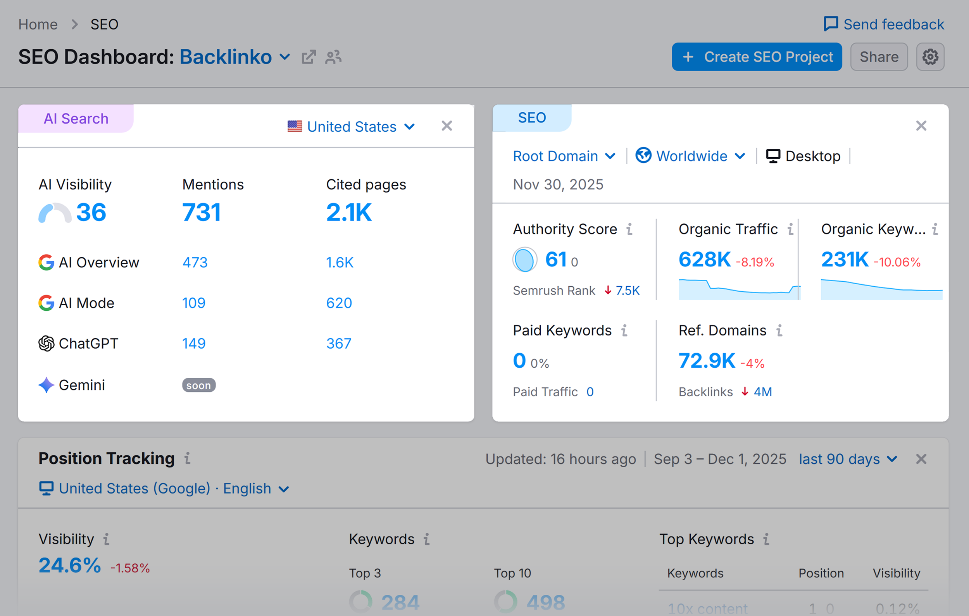Click the Position Tracking info icon
969x616 pixels.
coord(188,458)
